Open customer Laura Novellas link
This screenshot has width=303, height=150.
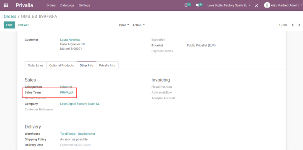click(x=70, y=40)
